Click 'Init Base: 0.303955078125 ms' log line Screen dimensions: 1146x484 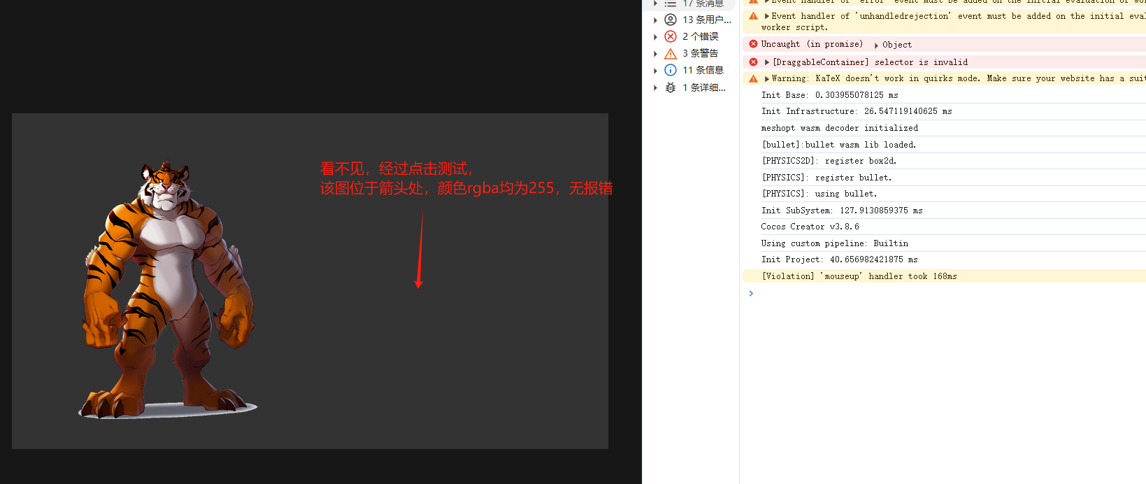point(829,95)
